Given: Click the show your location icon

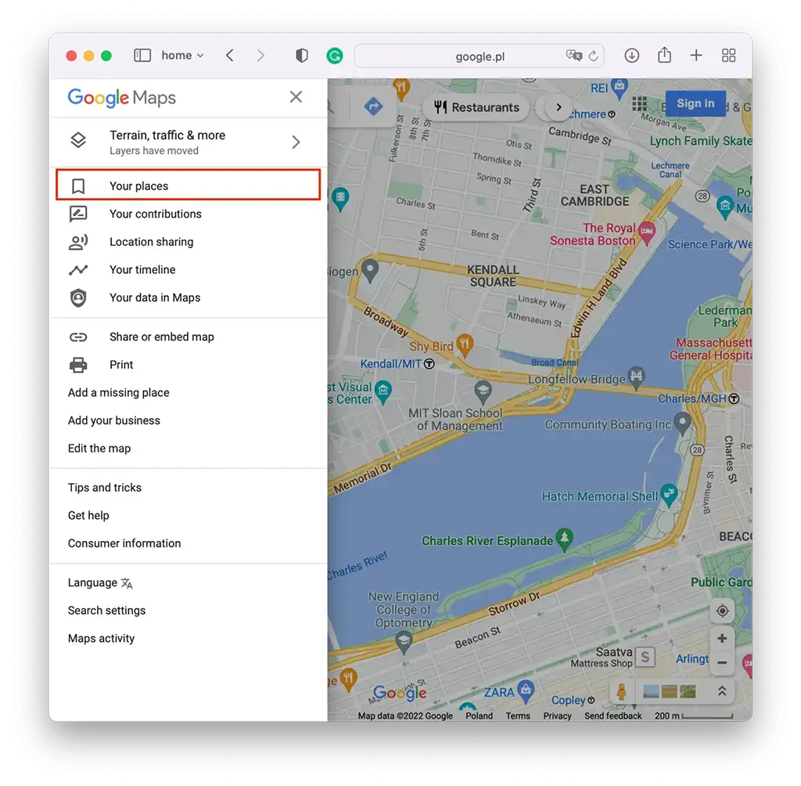Looking at the screenshot, I should 722,611.
